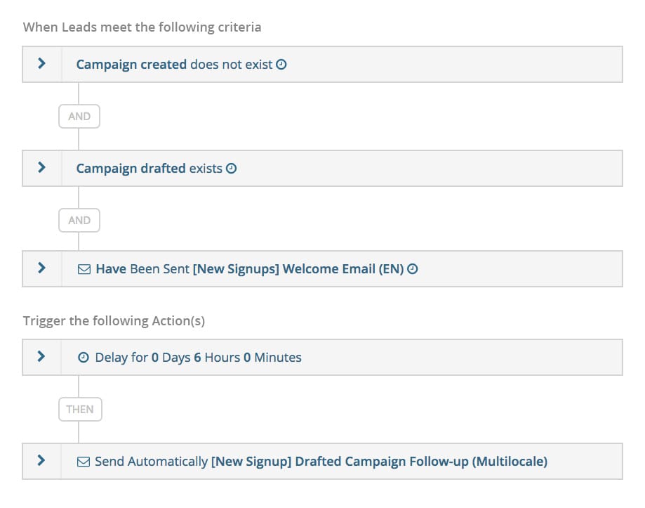645x508 pixels.
Task: Expand the Send Automatically action row
Action: coord(41,461)
